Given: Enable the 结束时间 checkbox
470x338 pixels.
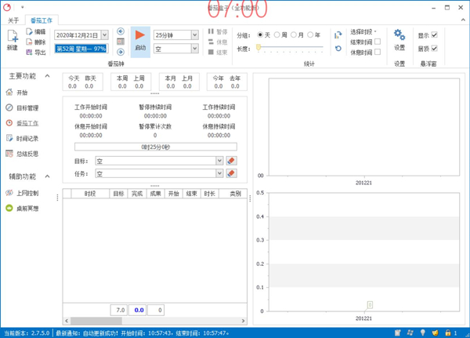Looking at the screenshot, I should [378, 42].
